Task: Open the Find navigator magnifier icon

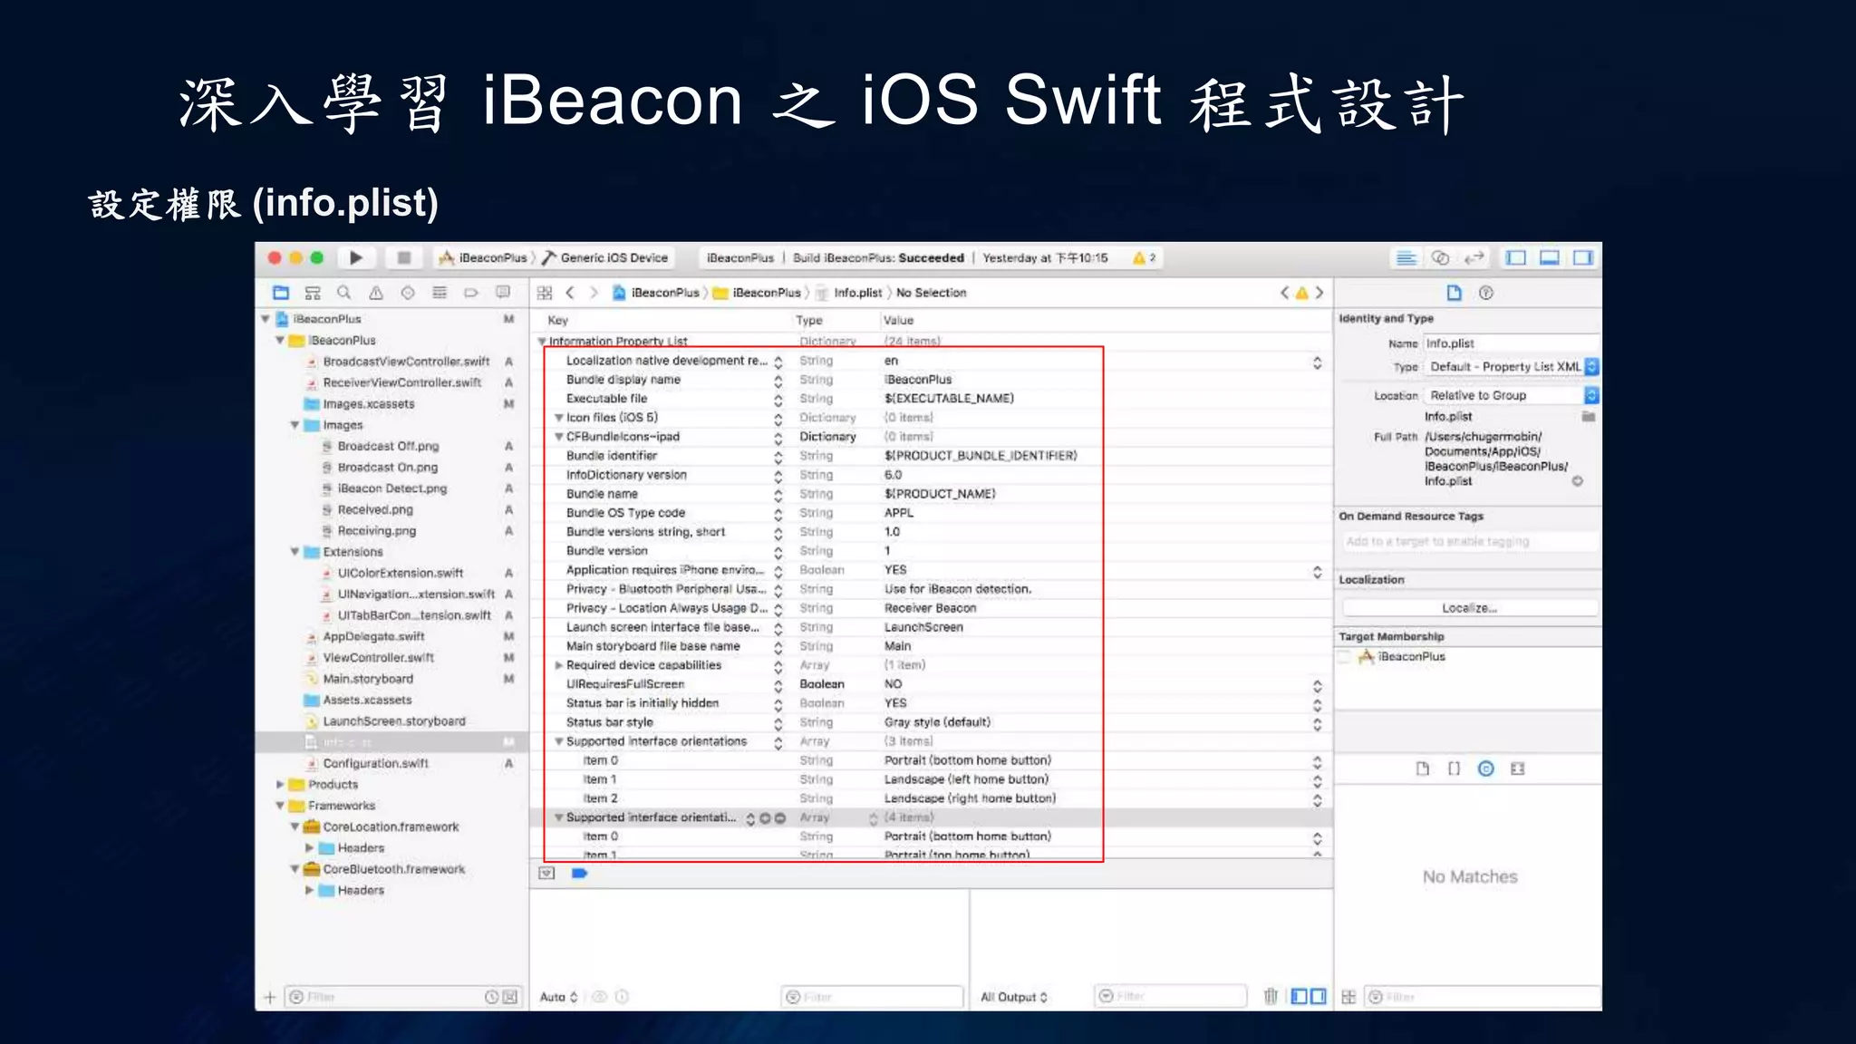Action: coord(344,293)
